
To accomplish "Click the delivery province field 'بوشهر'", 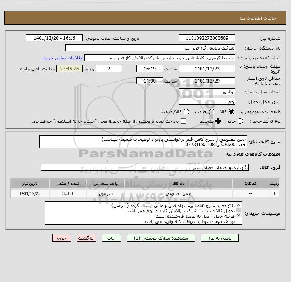I will (207, 92).
